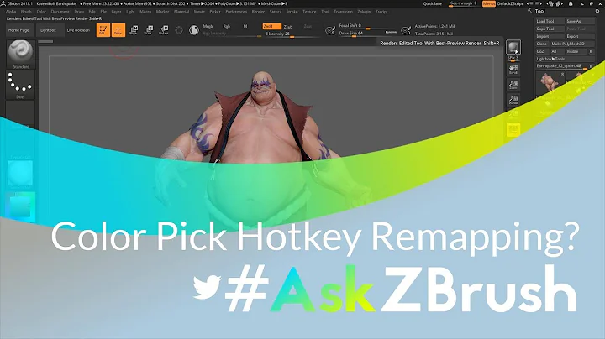605x339 pixels.
Task: Click Make PolyMesh3D button
Action: (x=572, y=44)
